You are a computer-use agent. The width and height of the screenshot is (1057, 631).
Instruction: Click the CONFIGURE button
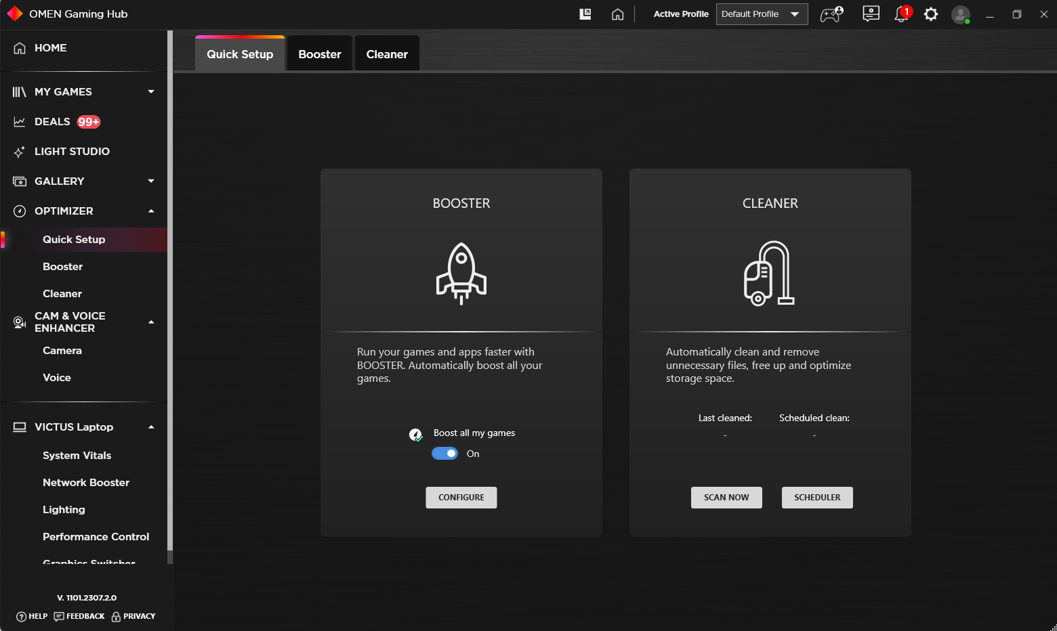pos(461,498)
